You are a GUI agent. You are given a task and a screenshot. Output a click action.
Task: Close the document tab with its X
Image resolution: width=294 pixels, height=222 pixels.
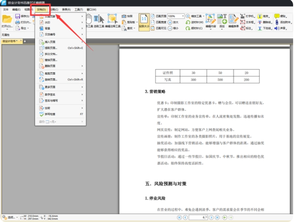pyautogui.click(x=21, y=41)
